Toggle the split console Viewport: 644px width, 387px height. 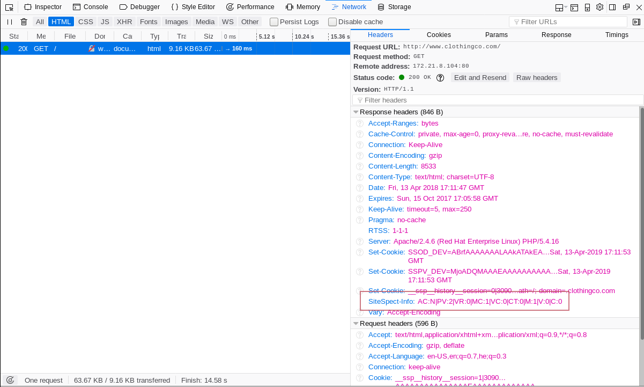(574, 7)
